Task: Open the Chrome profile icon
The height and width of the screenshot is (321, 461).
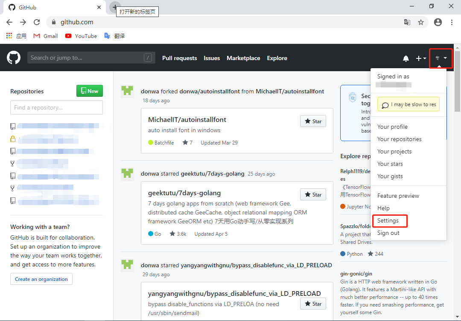Action: pyautogui.click(x=438, y=22)
